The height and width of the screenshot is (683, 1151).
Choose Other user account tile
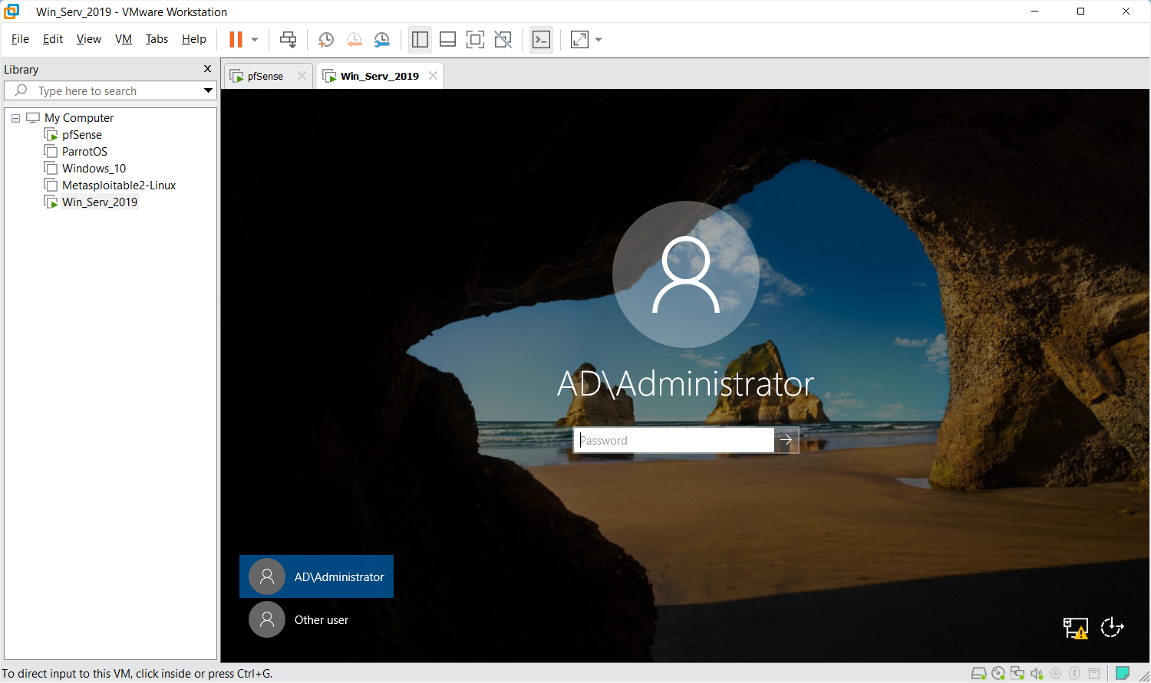(x=316, y=619)
